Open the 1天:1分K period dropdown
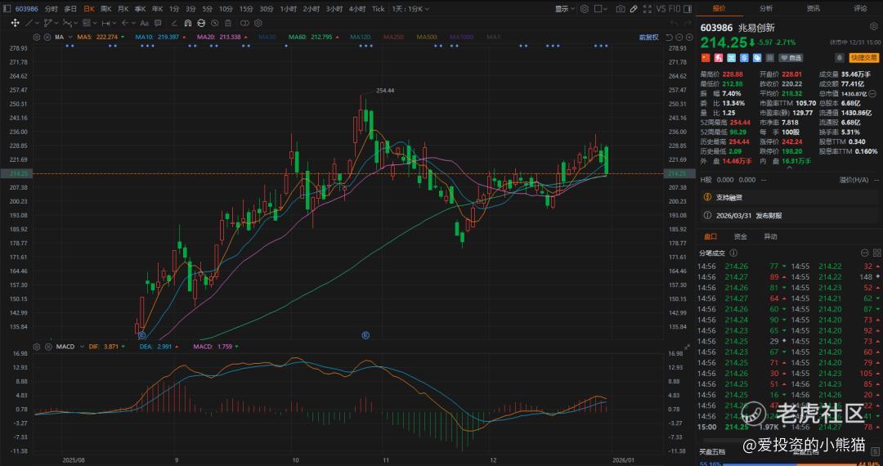The width and height of the screenshot is (883, 466). (x=410, y=9)
